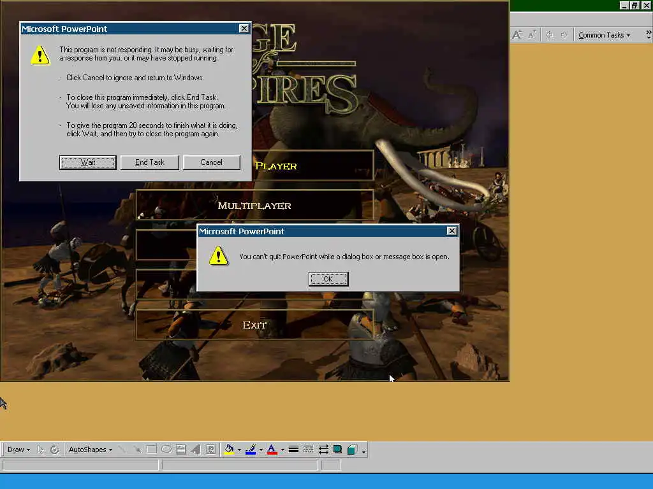Click Exit in the game menu

click(254, 325)
